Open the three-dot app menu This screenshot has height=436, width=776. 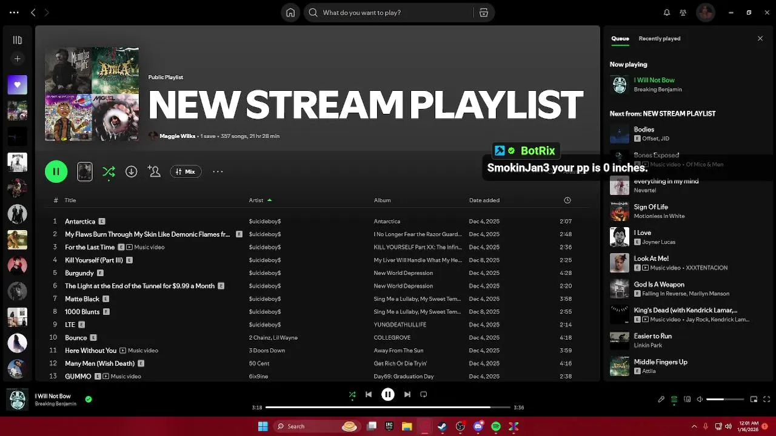(x=14, y=12)
